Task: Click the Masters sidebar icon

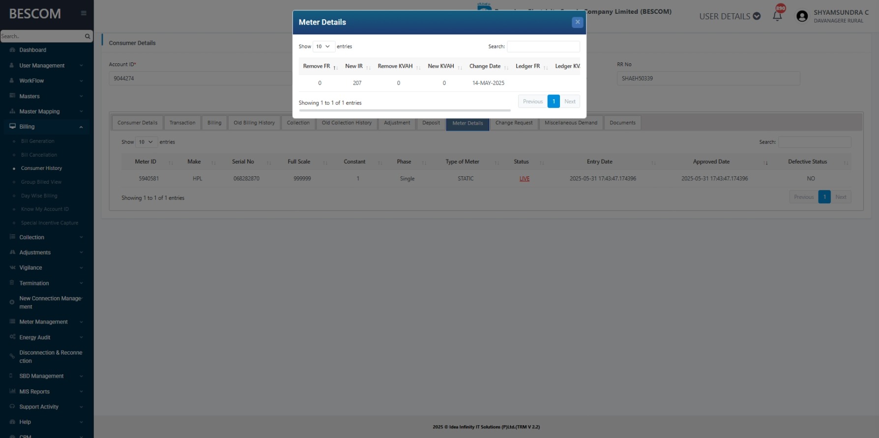Action: [x=12, y=96]
